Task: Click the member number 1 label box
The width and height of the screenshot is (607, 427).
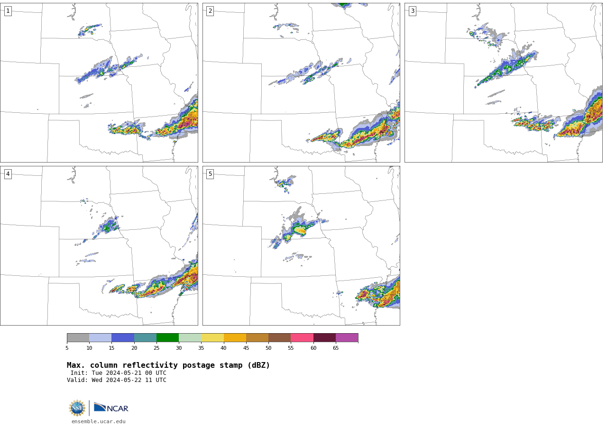Action: [x=8, y=11]
